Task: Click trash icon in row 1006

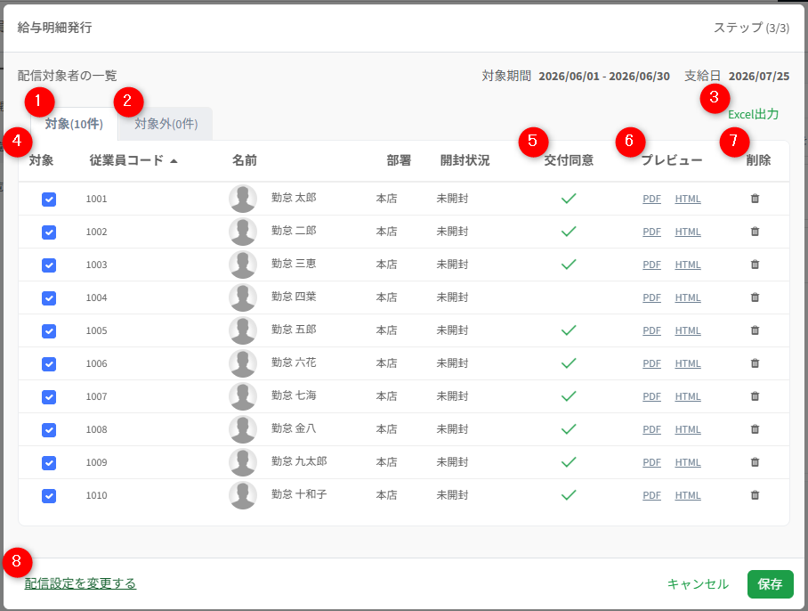Action: click(755, 363)
